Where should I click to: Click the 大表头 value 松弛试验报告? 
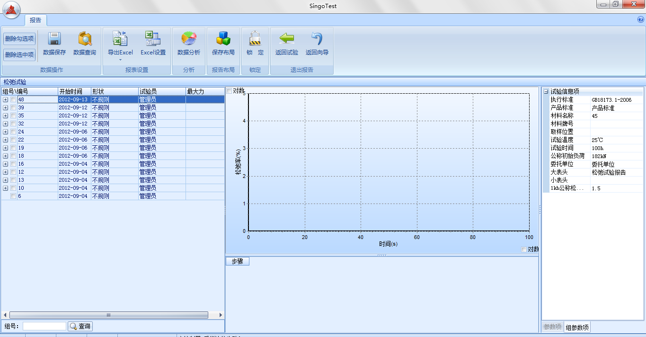[x=617, y=172]
